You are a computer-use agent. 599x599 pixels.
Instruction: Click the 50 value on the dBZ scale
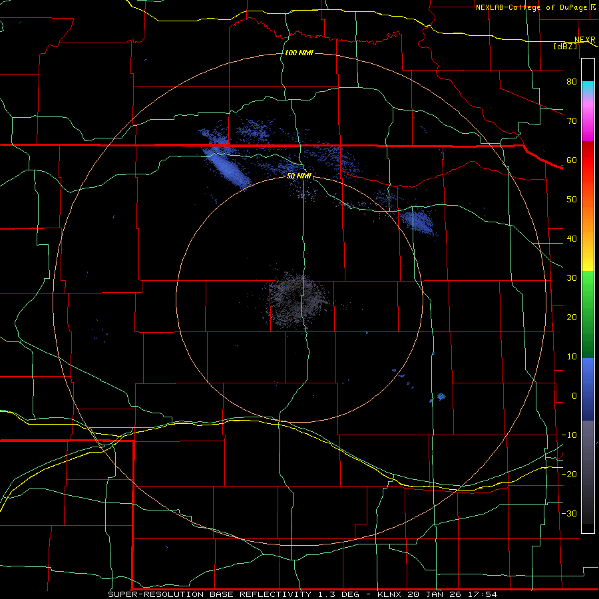[572, 200]
